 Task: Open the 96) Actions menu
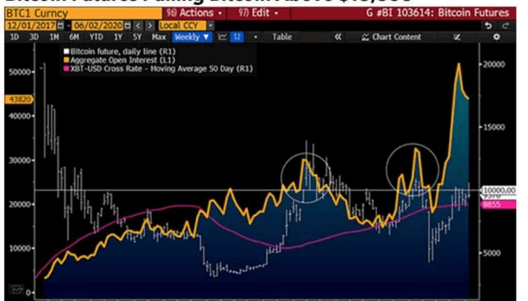pyautogui.click(x=195, y=14)
